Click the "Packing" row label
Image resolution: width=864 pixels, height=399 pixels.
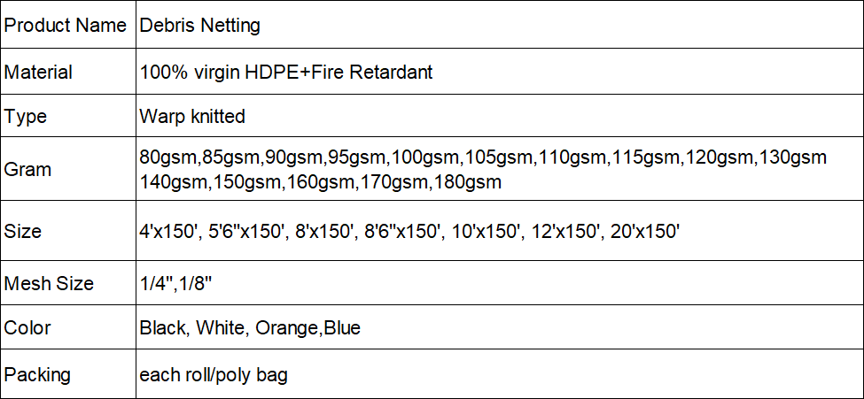tap(36, 374)
